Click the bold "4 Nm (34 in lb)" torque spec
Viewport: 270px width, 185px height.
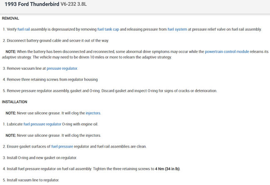click(167, 169)
